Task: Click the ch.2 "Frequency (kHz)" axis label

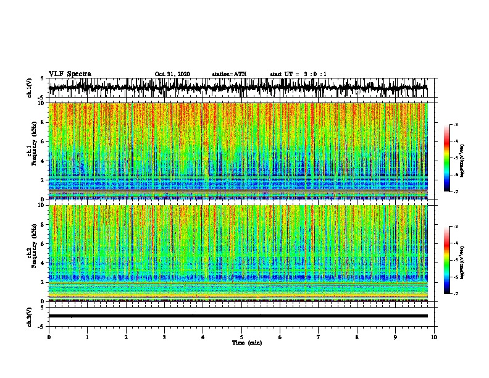Action: (34, 246)
